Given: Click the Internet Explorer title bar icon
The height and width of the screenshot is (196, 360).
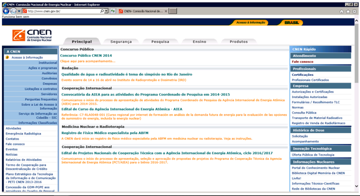Looking at the screenshot, I should (x=4, y=5).
